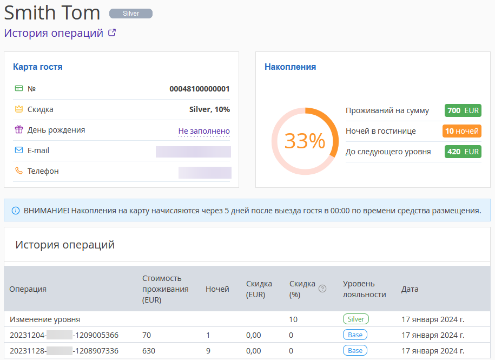Click the 10 ночей orange badge
The image size is (495, 360).
(x=462, y=131)
